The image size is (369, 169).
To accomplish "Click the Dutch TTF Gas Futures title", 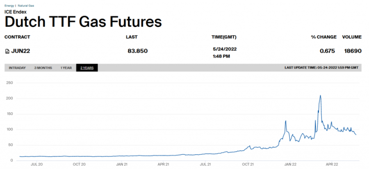I will 83,22.
